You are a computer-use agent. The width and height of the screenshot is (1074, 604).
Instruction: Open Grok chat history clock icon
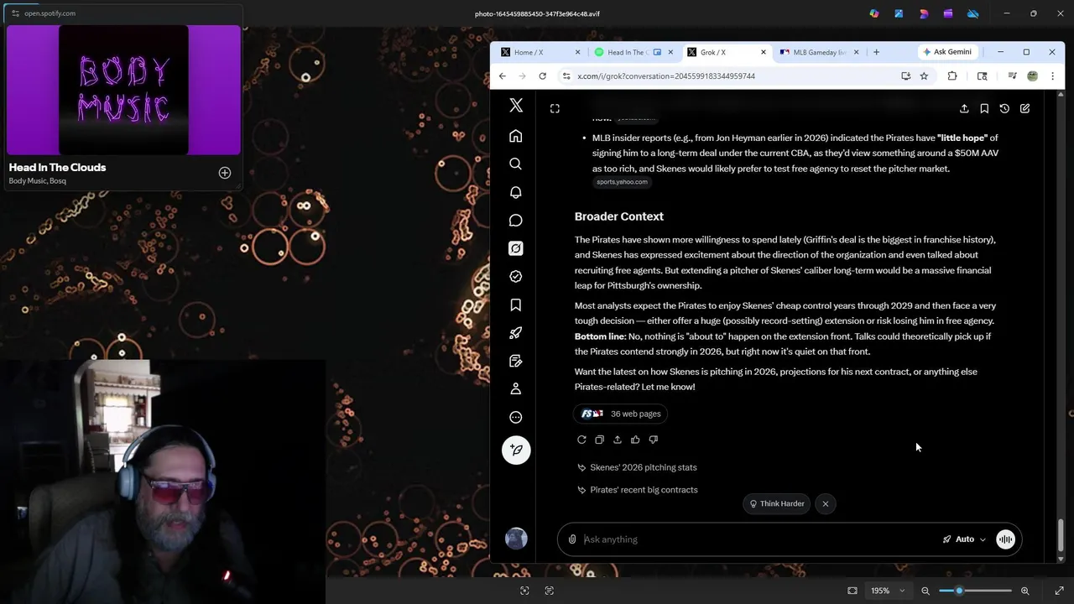[1004, 108]
